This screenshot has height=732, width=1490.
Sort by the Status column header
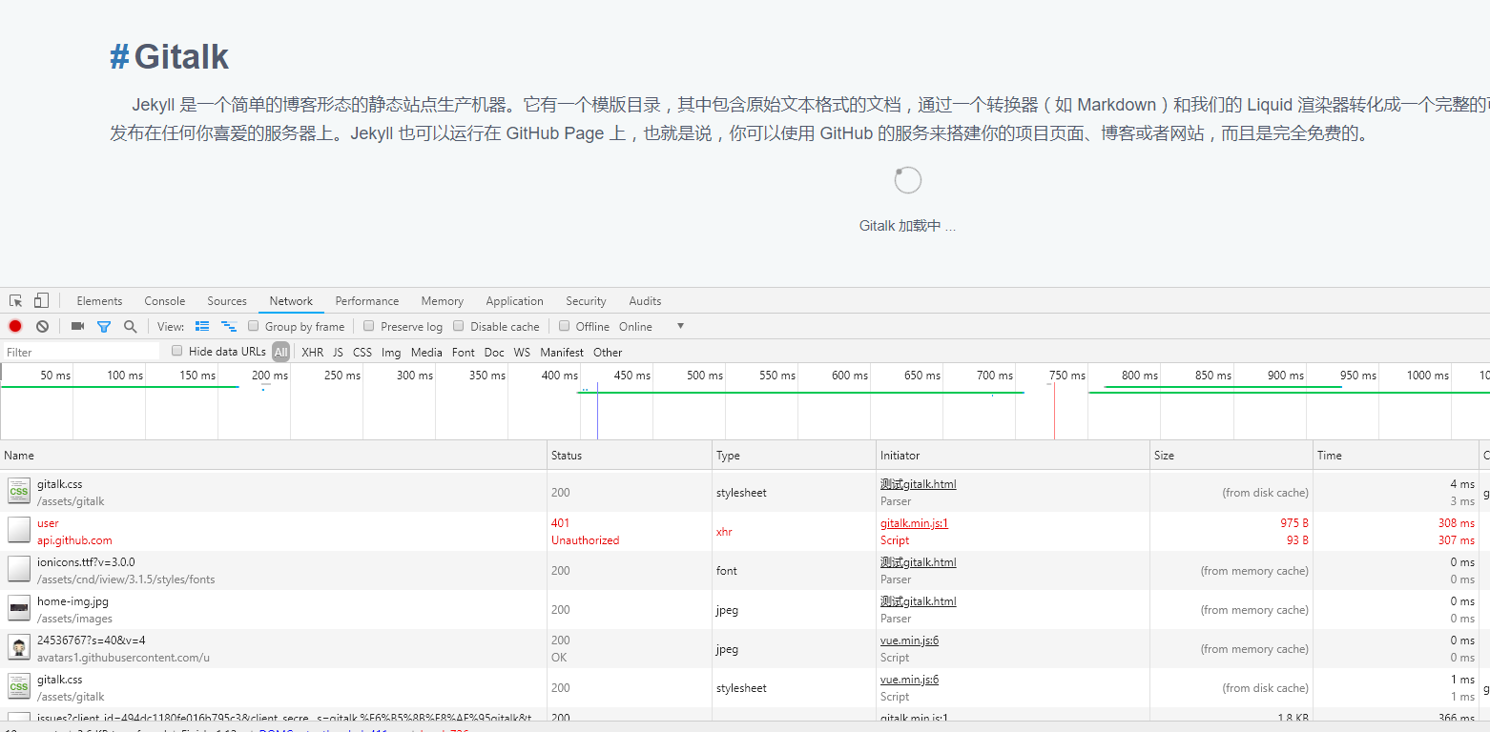[x=630, y=456]
